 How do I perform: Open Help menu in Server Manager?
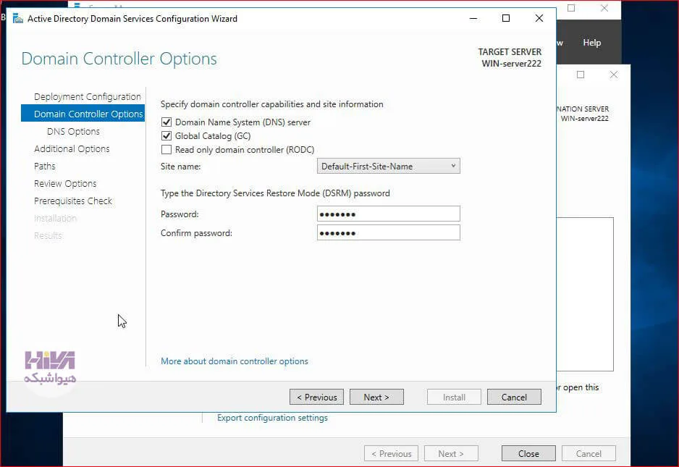[x=591, y=43]
